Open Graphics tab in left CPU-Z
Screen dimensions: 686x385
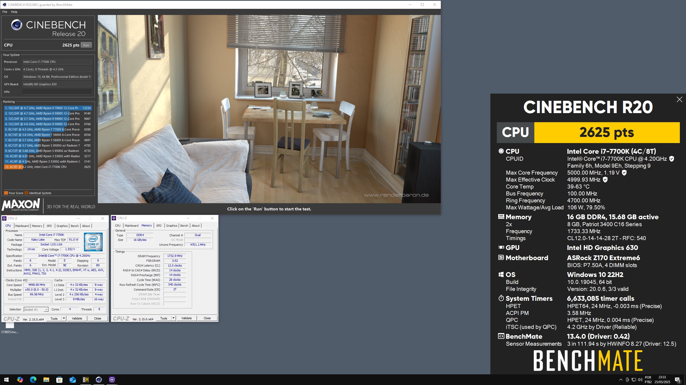click(x=62, y=226)
